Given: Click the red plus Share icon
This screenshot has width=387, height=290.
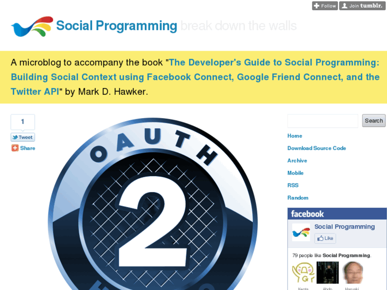Looking at the screenshot, I should [x=15, y=148].
